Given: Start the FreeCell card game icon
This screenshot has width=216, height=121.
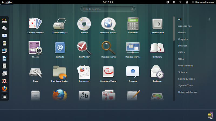Looking at the screenshot, I should pyautogui.click(x=109, y=95).
